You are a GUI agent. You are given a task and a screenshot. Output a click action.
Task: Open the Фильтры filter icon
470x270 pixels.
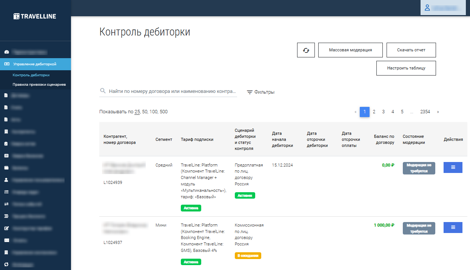[x=250, y=92]
